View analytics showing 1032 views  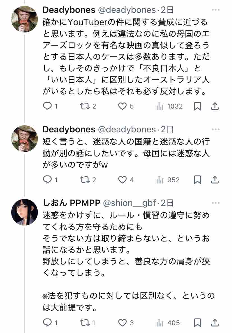160,106
